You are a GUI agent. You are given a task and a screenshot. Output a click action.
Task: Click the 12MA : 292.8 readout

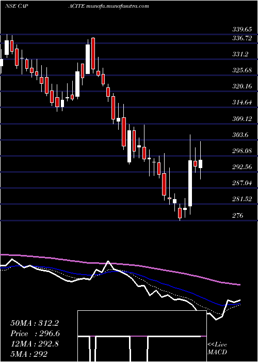click(x=35, y=344)
